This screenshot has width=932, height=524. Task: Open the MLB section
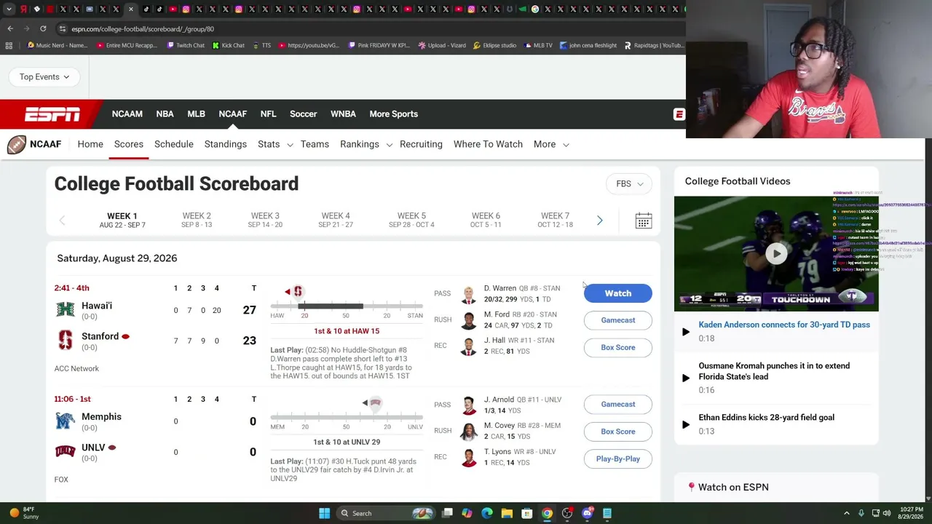pos(196,114)
